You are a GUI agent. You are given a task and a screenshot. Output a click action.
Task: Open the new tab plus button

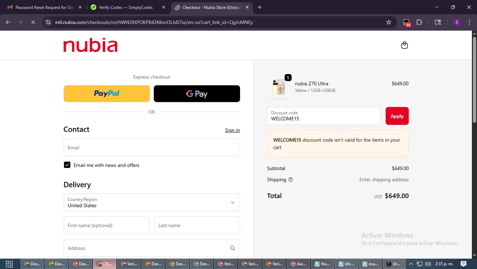[259, 7]
